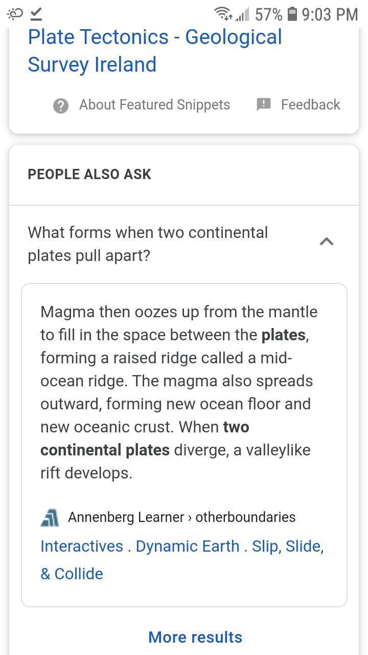Tap 'Annenberg Learner › otherboundaries' breadcrumb
The height and width of the screenshot is (655, 368).
tap(181, 517)
